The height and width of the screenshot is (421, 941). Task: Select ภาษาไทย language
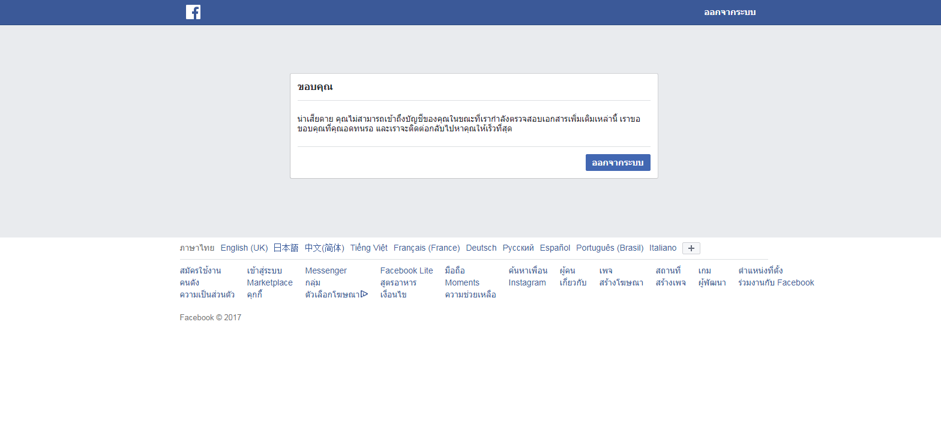pyautogui.click(x=197, y=248)
